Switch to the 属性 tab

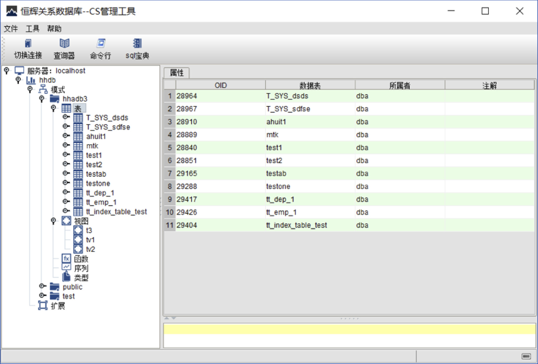click(176, 73)
